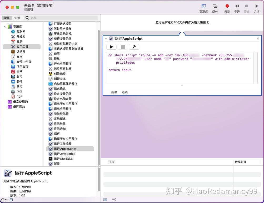This screenshot has width=264, height=203.
Task: Switch to list view icon at bottom status bar
Action: (105, 200)
